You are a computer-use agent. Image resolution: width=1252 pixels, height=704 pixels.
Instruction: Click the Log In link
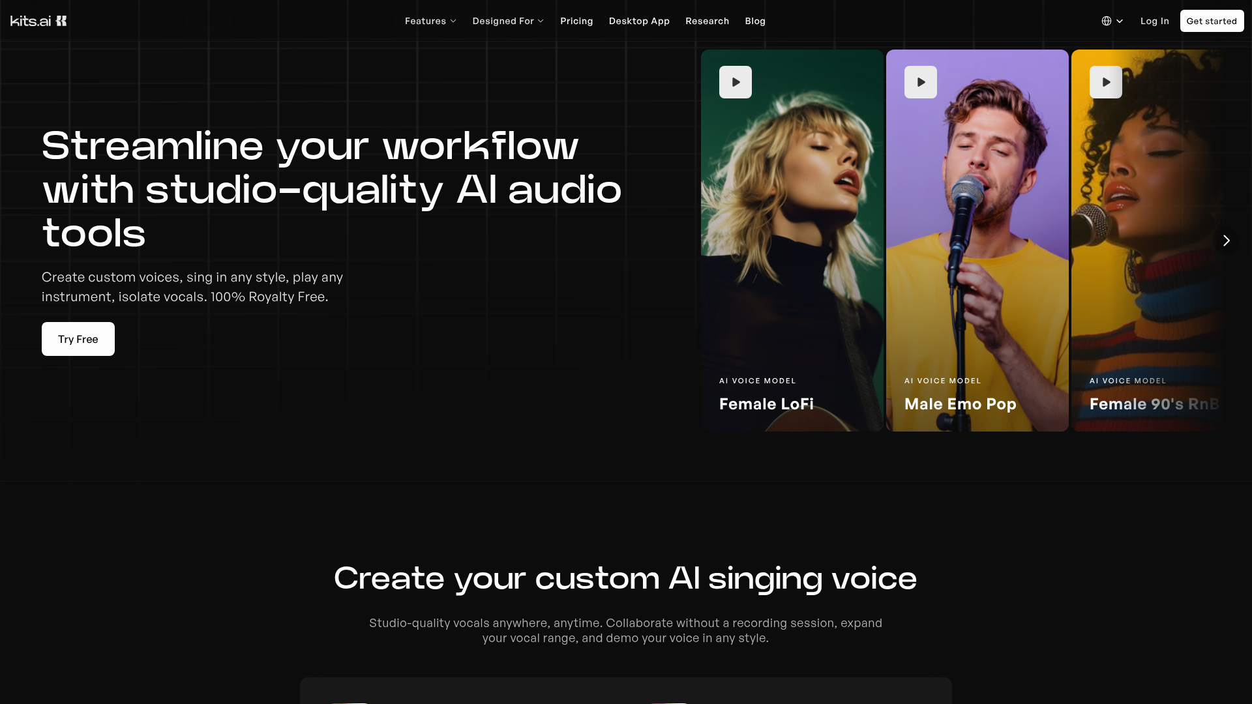pos(1154,20)
